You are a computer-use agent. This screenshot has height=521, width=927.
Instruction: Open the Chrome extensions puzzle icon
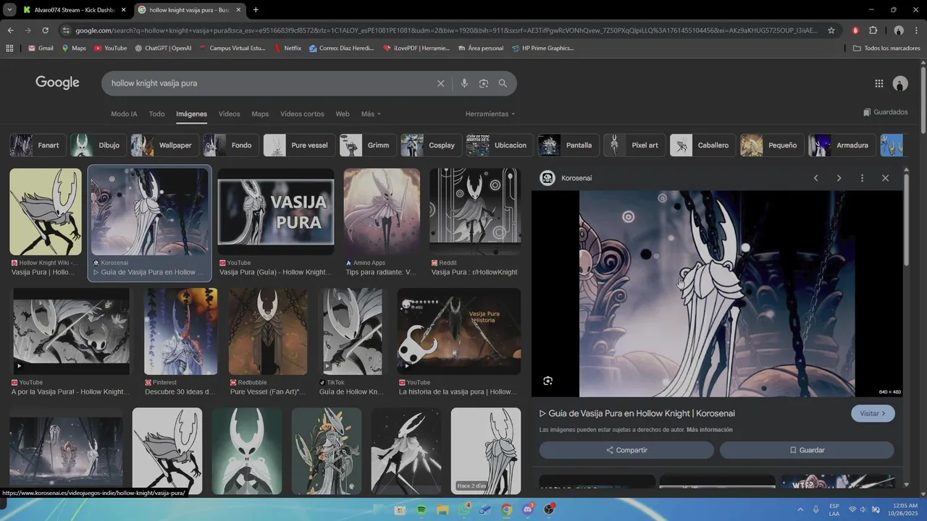[x=873, y=30]
